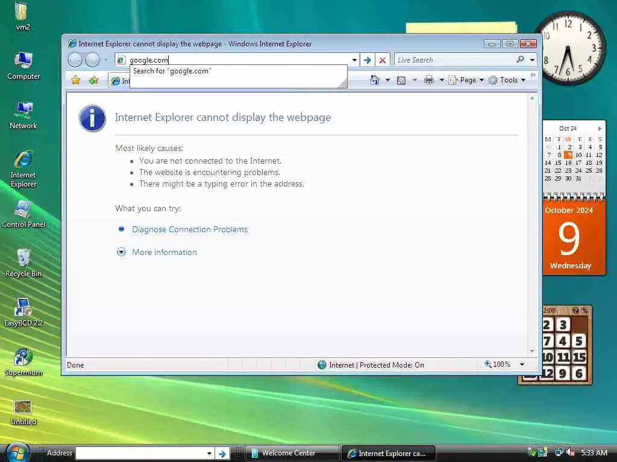Click tile 4 in the puzzle gadget
Viewport: 617px width, 462px height.
pyautogui.click(x=563, y=340)
